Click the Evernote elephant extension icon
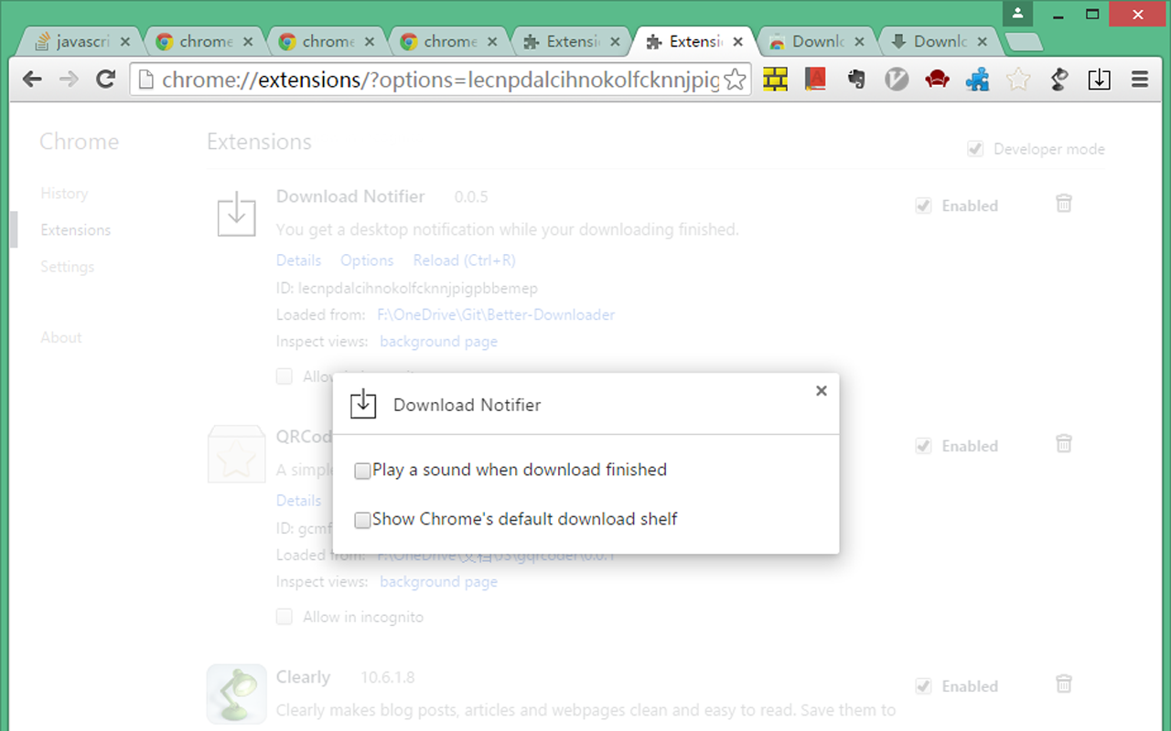 tap(856, 79)
